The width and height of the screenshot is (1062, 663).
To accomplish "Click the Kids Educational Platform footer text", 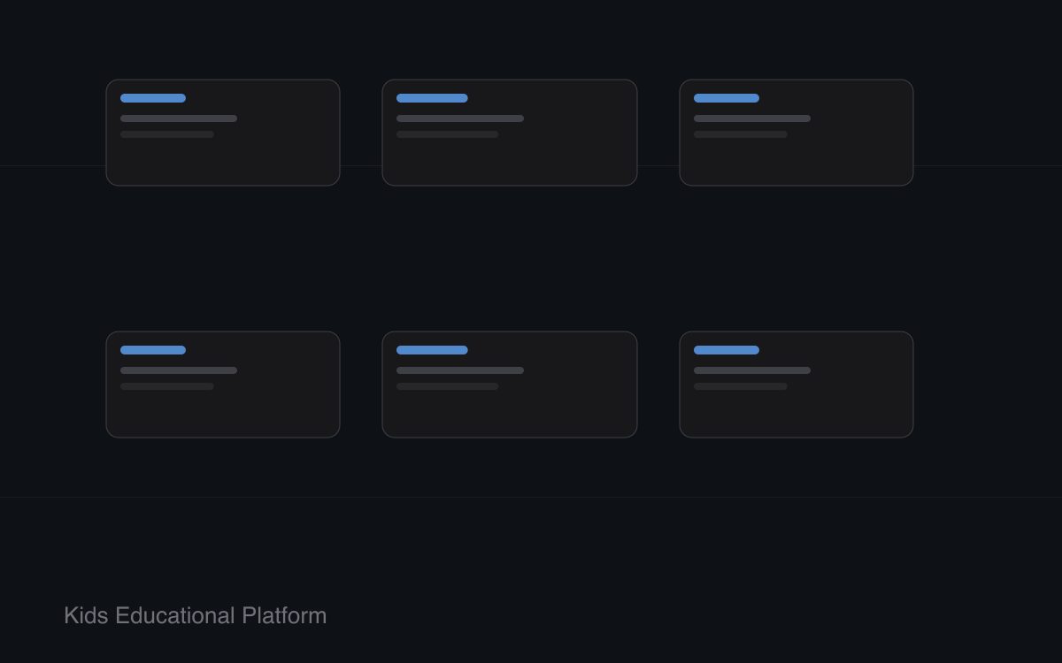I will click(x=195, y=615).
